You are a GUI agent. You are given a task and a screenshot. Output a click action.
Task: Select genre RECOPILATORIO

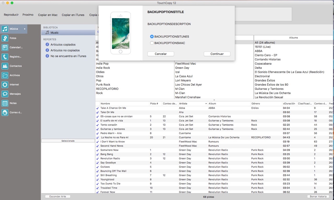click(x=107, y=89)
